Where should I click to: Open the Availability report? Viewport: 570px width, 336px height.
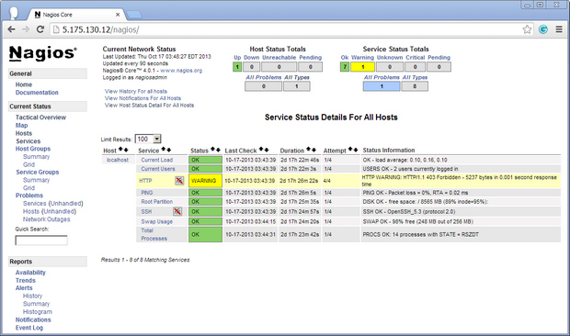(30, 273)
